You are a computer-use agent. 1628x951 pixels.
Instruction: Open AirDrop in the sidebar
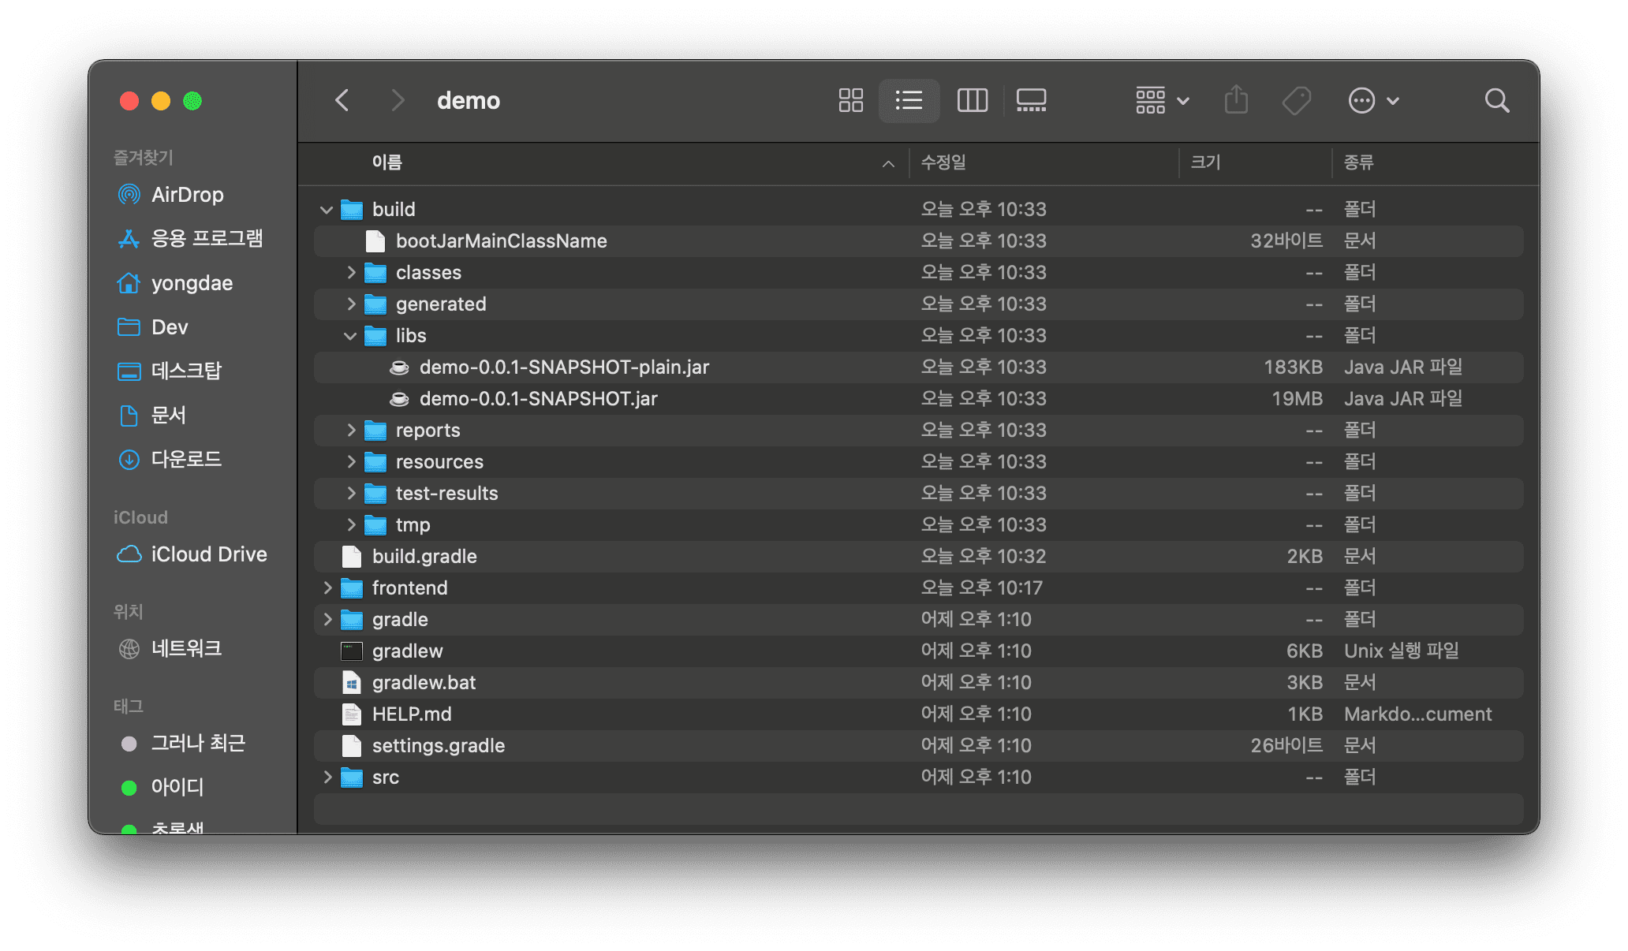point(187,195)
